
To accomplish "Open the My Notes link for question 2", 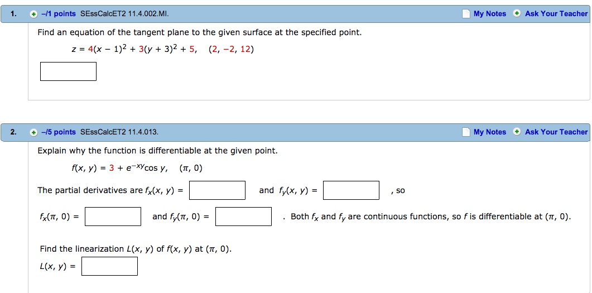I will click(x=490, y=132).
